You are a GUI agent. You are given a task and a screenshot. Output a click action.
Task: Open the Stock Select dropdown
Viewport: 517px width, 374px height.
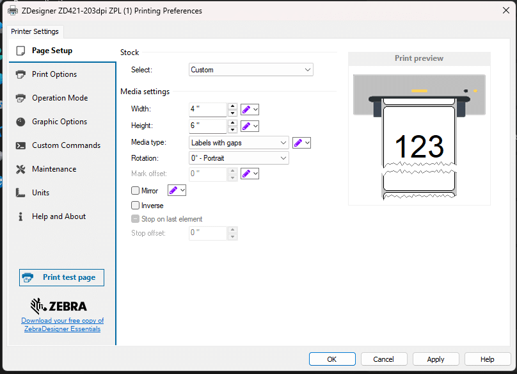coord(251,70)
